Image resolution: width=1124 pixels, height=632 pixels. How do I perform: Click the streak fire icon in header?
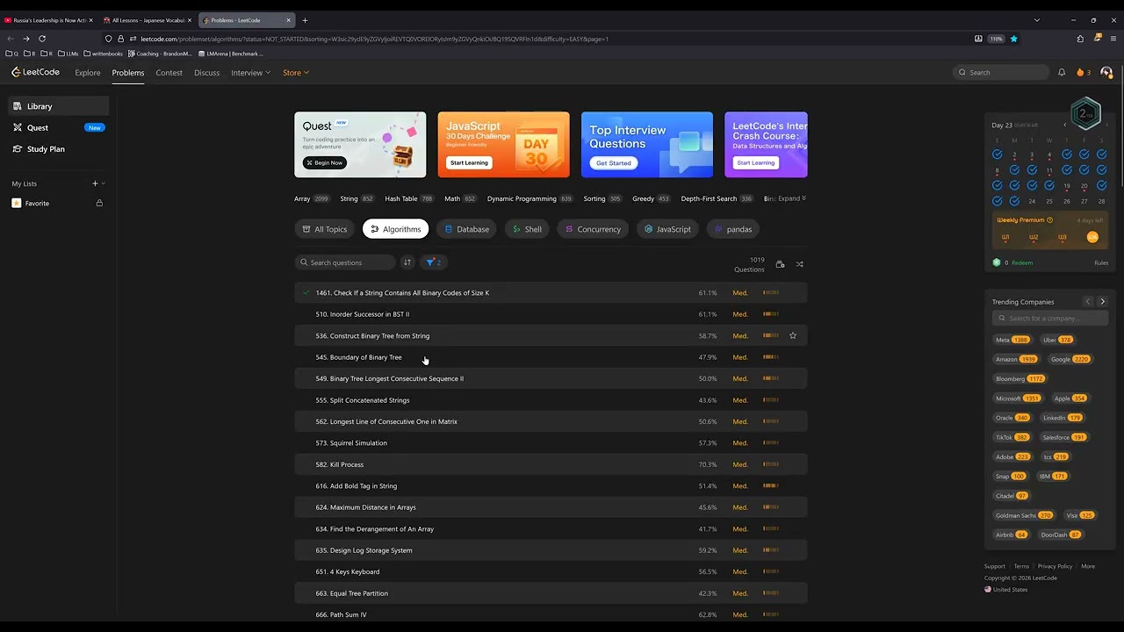[1080, 73]
